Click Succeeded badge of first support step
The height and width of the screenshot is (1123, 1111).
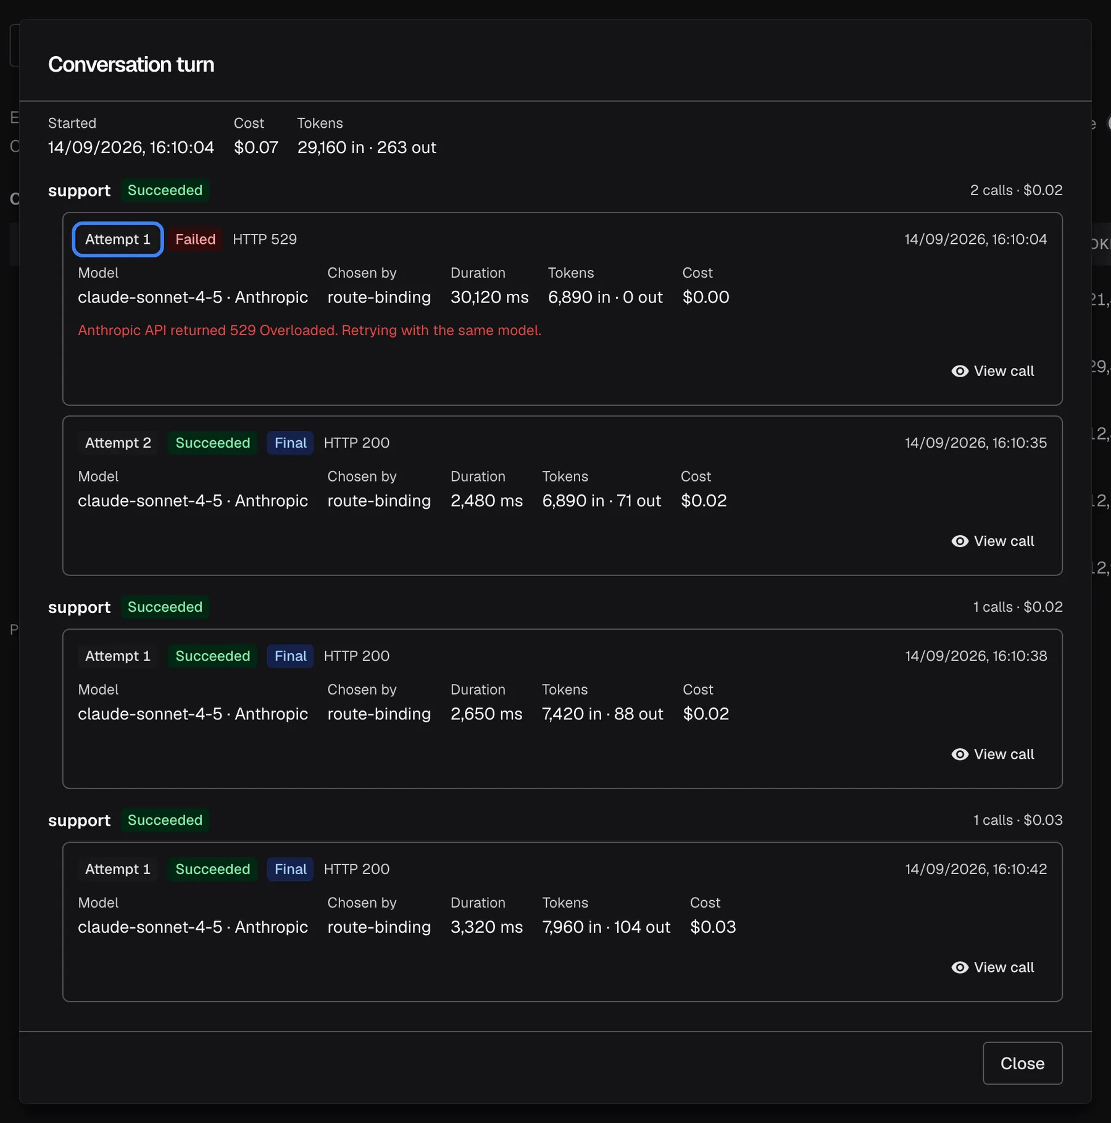point(165,190)
